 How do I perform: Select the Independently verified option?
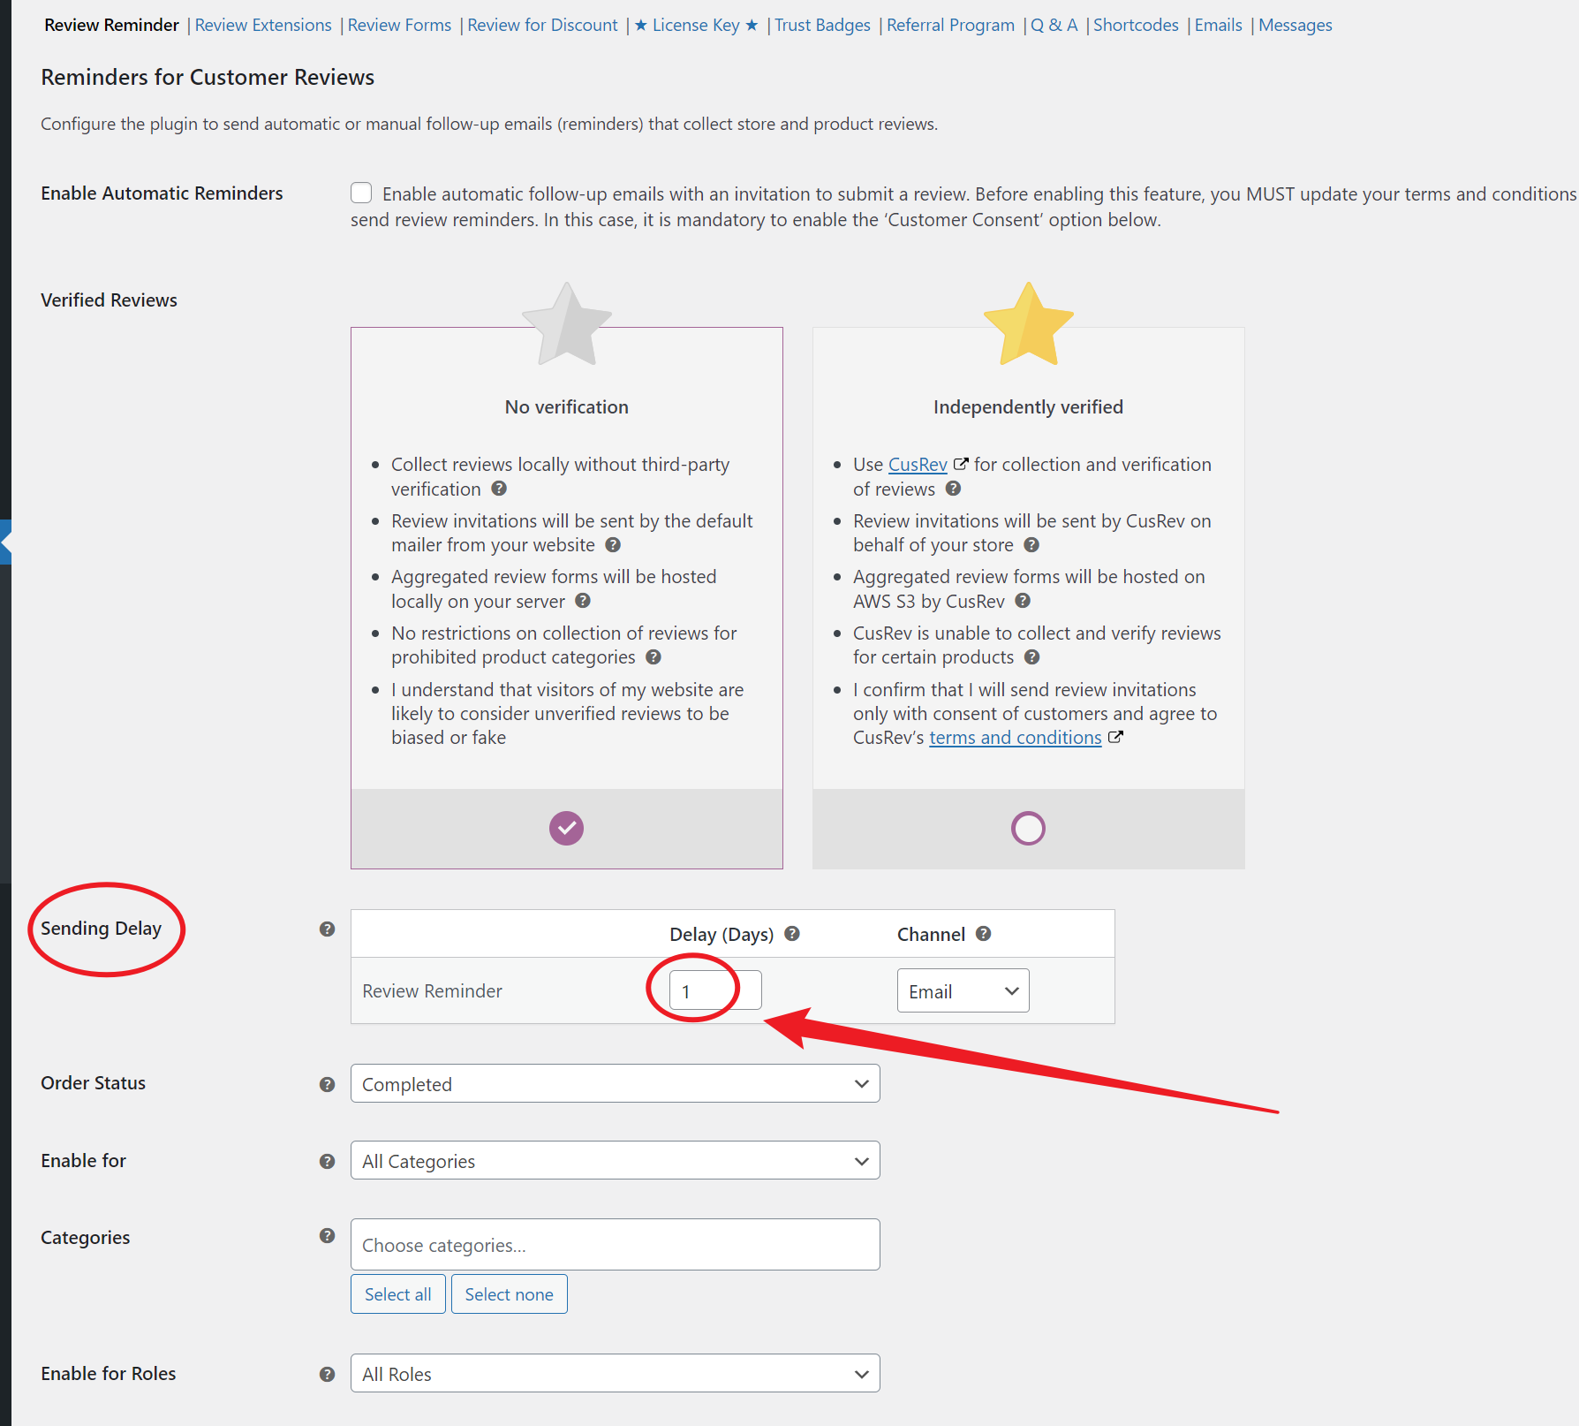pos(1028,828)
